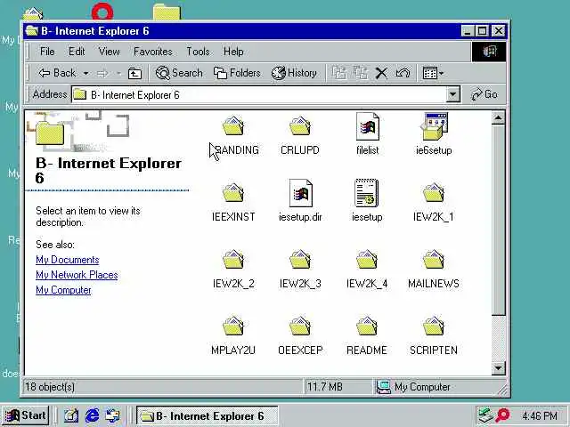Viewport: 570px width, 427px height.
Task: Click the Undo toolbar icon
Action: click(x=403, y=73)
